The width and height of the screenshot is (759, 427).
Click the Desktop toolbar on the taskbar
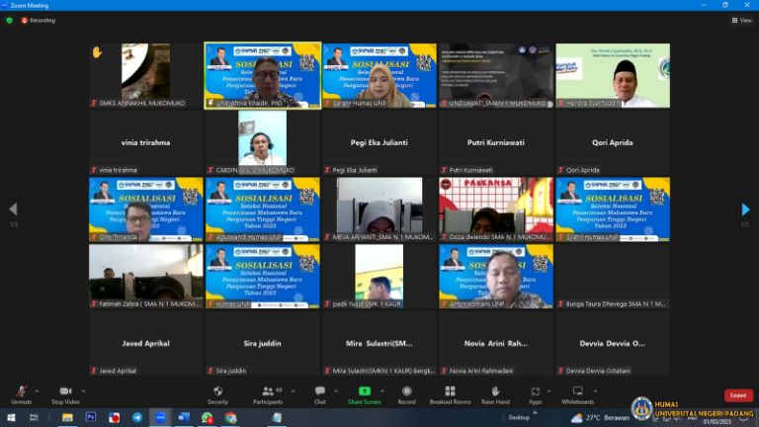click(x=519, y=417)
